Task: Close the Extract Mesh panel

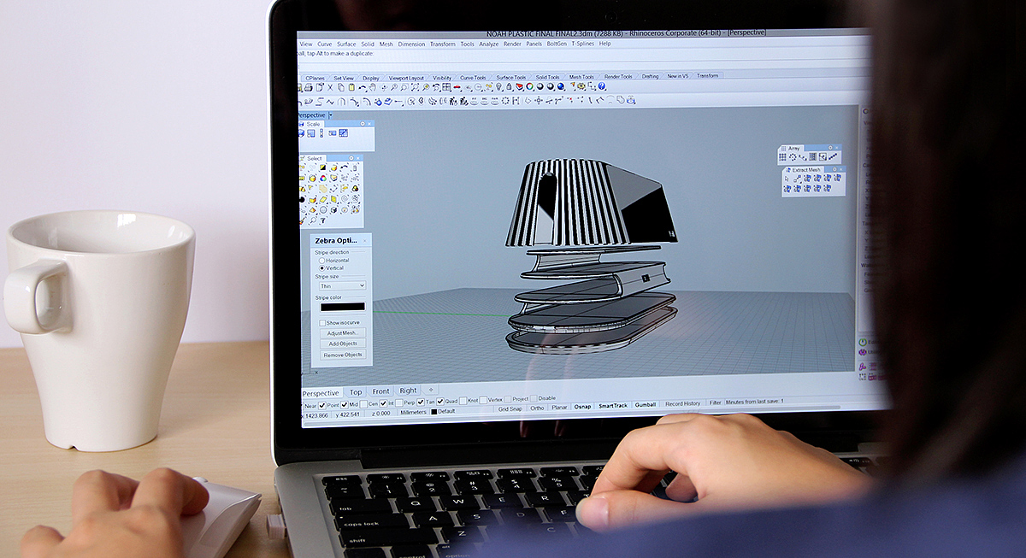Action: point(841,169)
